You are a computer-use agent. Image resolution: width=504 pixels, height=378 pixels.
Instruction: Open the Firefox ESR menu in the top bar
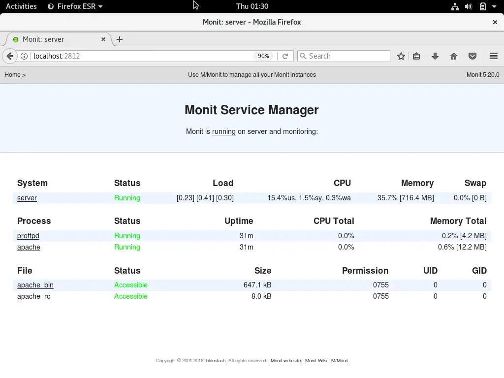[75, 6]
